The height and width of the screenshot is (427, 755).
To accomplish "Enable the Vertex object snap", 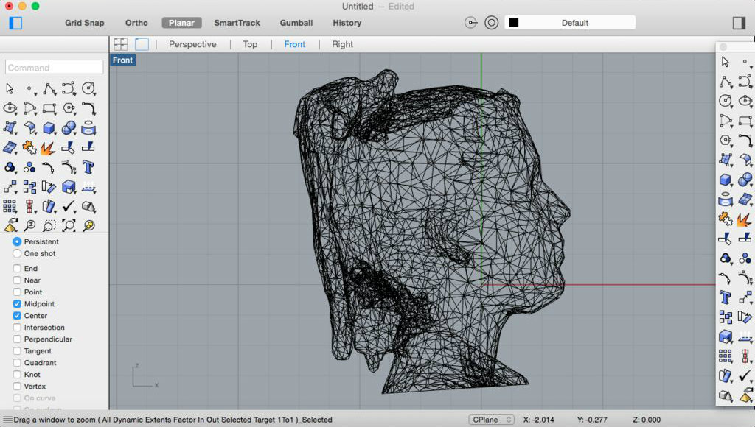I will 17,386.
